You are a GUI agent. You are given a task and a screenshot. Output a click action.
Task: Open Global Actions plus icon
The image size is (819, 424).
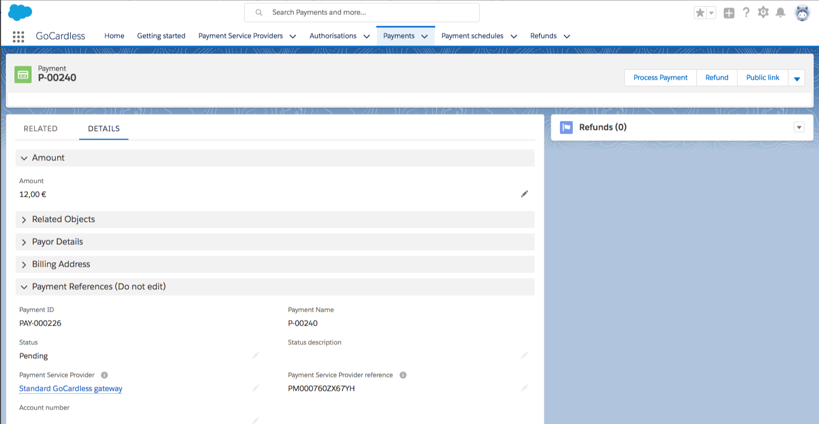(x=729, y=13)
